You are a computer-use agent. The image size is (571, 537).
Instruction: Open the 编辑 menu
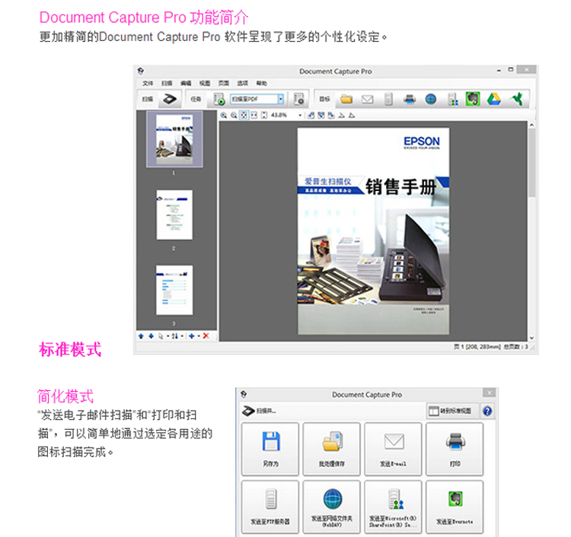[186, 84]
